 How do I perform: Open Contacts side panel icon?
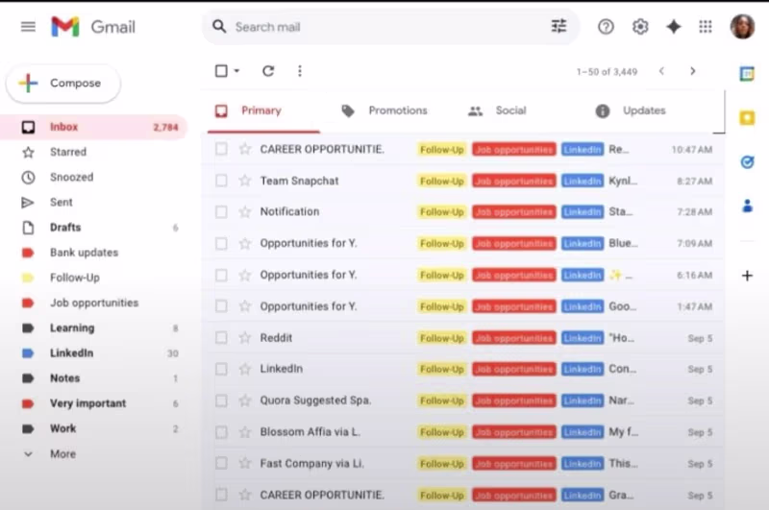point(747,206)
